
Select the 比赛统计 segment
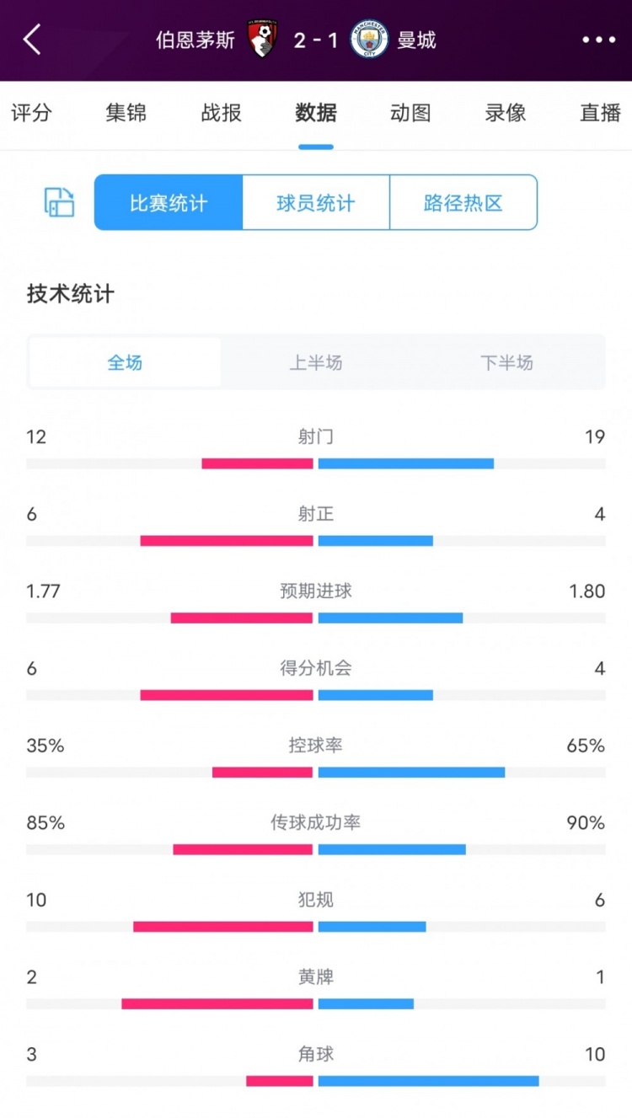point(169,202)
